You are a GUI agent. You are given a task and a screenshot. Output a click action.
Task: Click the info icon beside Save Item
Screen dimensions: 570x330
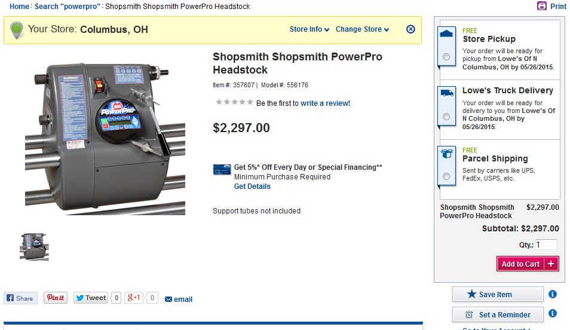coord(553,294)
